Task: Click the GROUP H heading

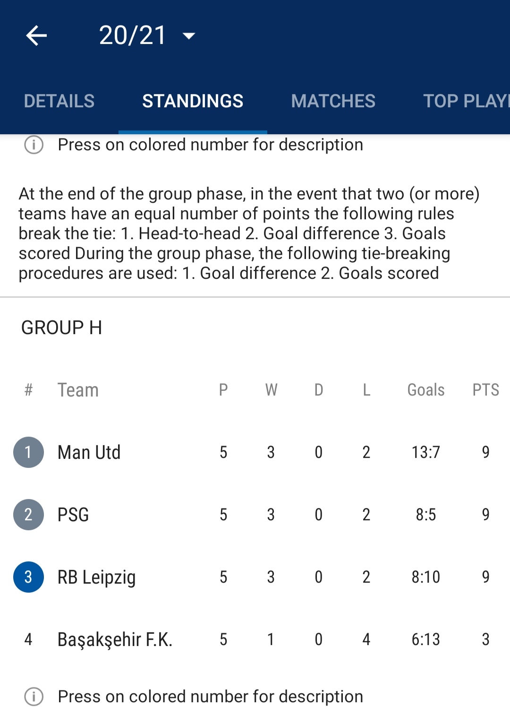Action: (61, 327)
